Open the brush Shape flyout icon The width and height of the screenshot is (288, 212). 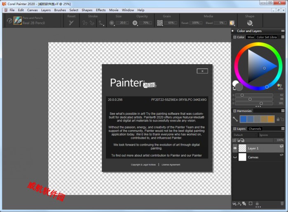[250, 23]
